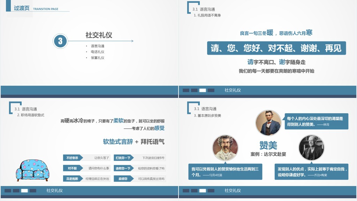Select the large 社交礼仪 heading beside number 3

pos(99,35)
